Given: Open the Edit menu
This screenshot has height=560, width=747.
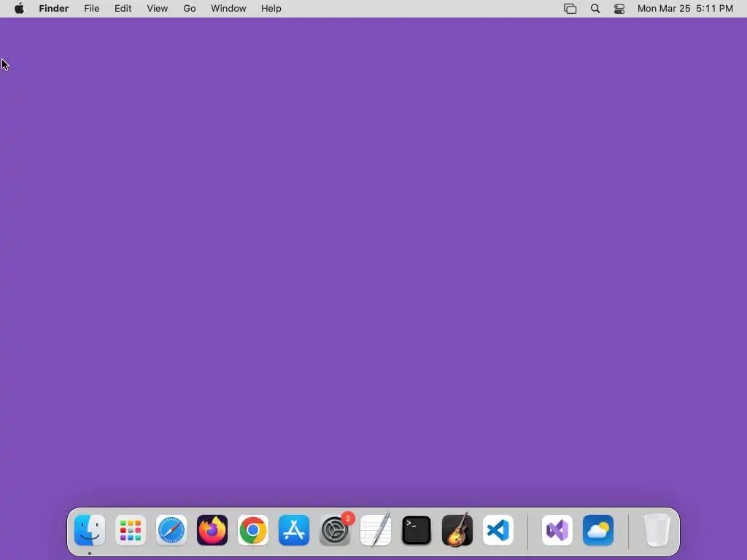Looking at the screenshot, I should pyautogui.click(x=123, y=9).
